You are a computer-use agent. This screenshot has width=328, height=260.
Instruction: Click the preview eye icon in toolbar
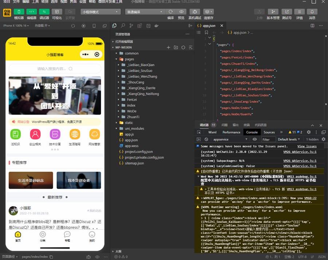point(181,12)
